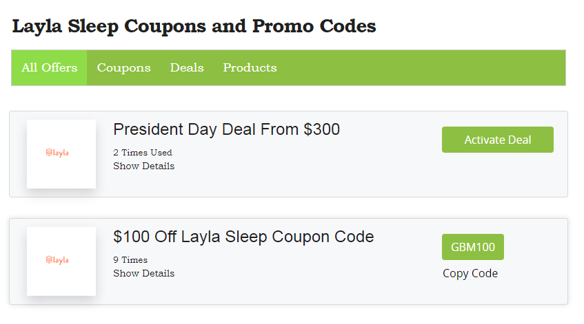
Task: Click Copy Code under GBM100
Action: pos(470,274)
